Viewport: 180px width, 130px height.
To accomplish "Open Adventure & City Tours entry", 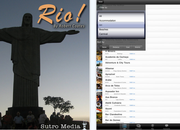I will pos(138,64).
